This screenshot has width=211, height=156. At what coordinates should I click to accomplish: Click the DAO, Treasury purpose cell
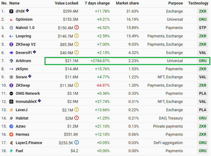point(171,118)
